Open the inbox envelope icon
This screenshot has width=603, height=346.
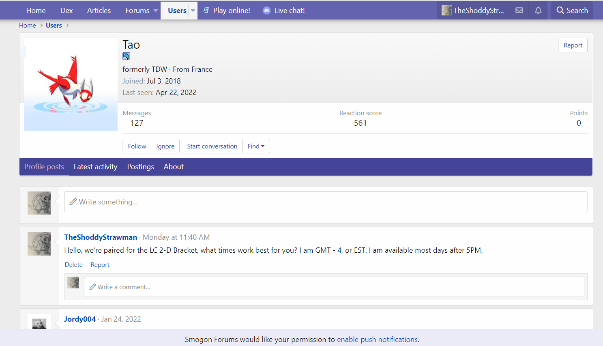(x=519, y=11)
